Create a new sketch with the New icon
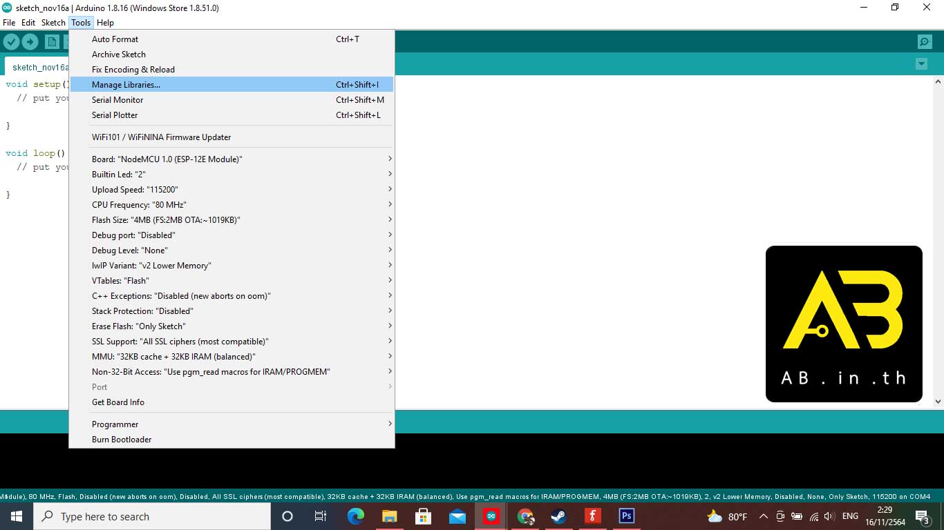Viewport: 944px width, 530px height. tap(52, 42)
